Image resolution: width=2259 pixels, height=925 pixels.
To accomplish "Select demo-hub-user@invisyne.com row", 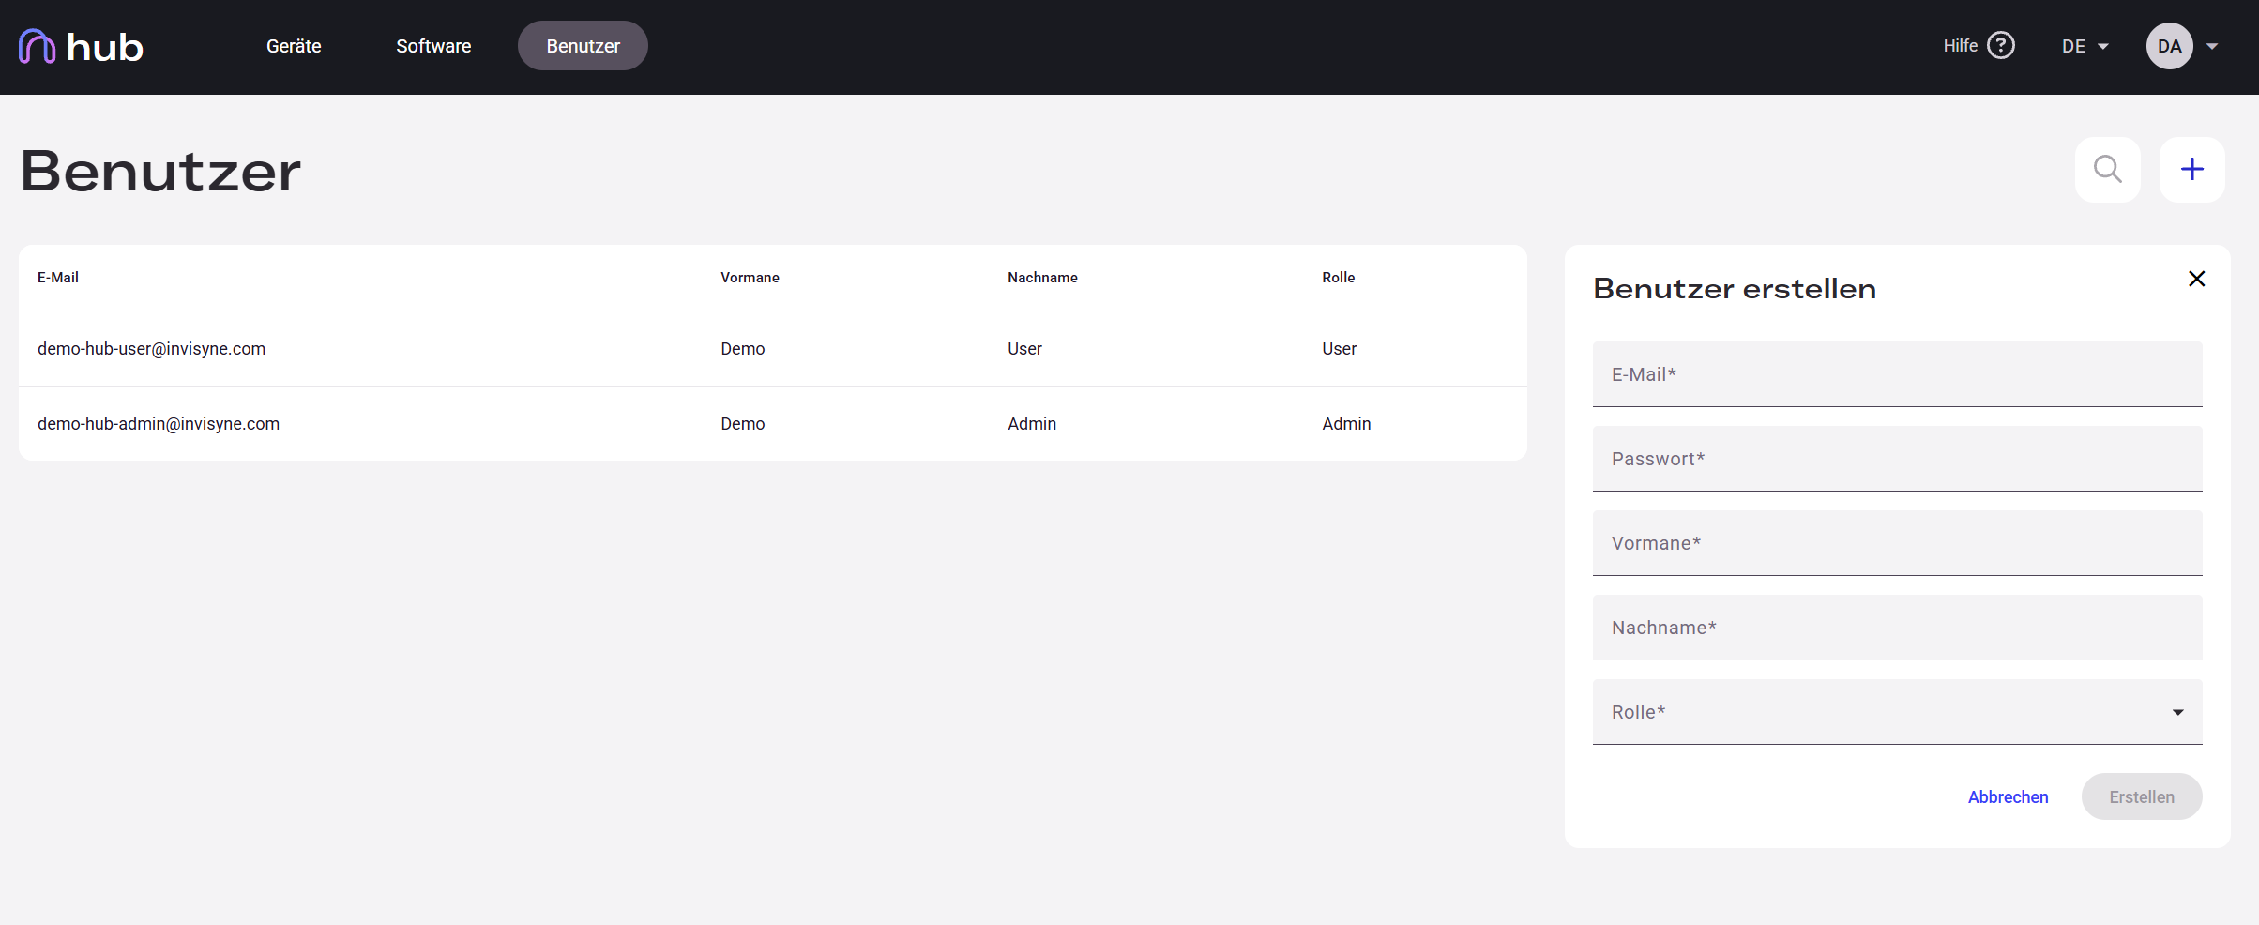I will tap(773, 349).
